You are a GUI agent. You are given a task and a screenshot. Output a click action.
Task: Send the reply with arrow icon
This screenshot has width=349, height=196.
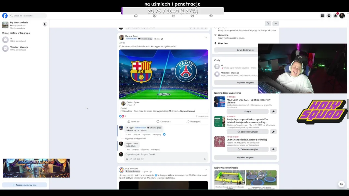click(x=205, y=159)
